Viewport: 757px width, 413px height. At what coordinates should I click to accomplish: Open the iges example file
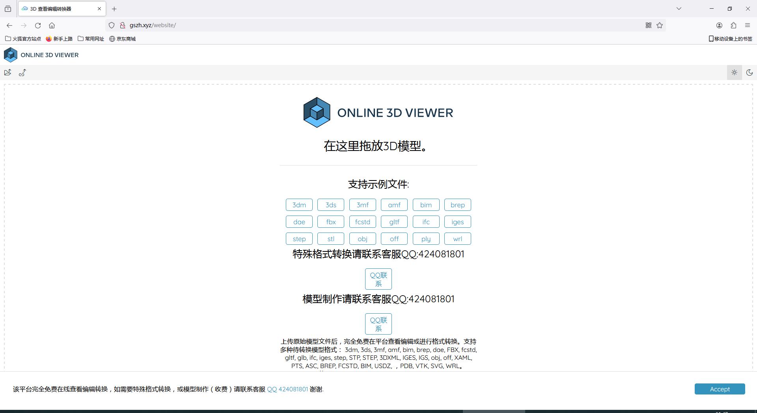(458, 222)
